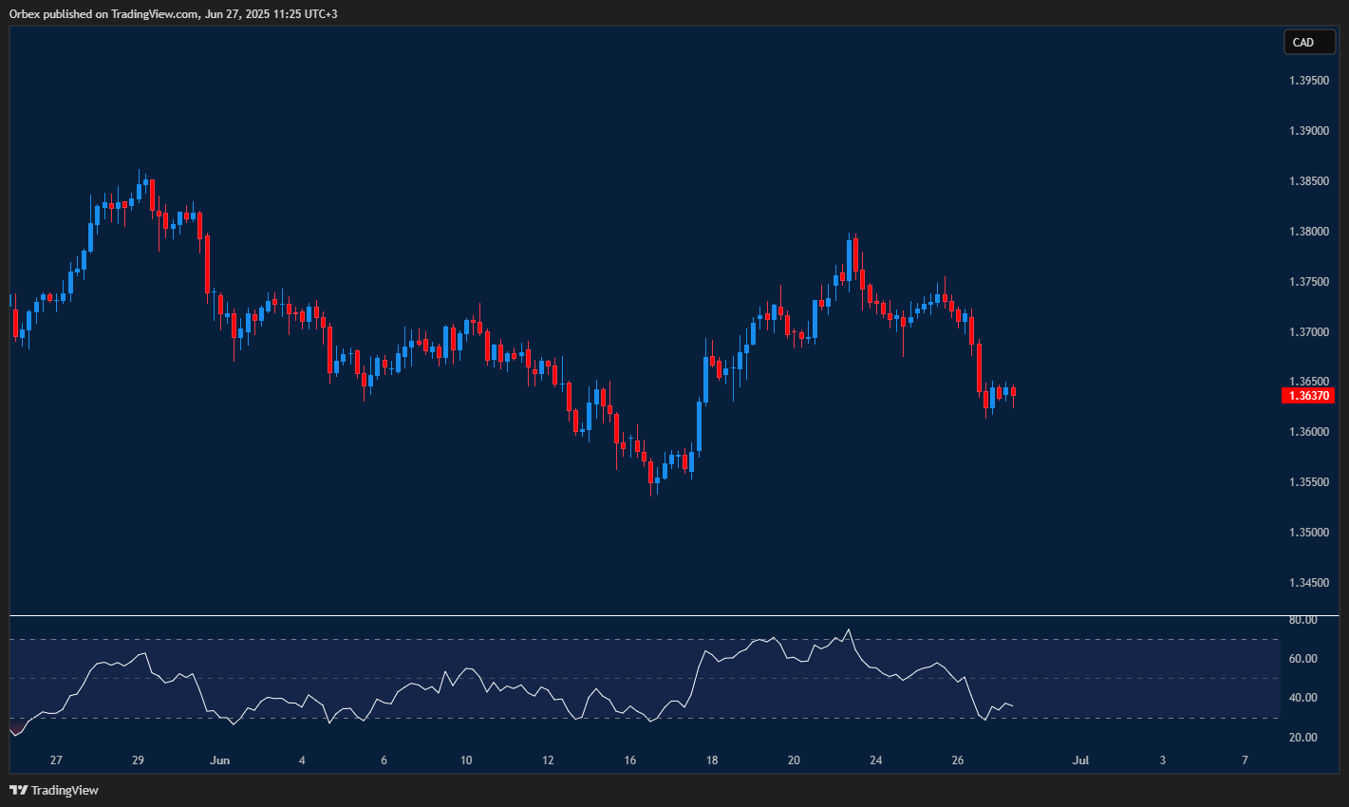Click the RSI oscillator line peak near 80
Screen dimensions: 1349x807
848,630
